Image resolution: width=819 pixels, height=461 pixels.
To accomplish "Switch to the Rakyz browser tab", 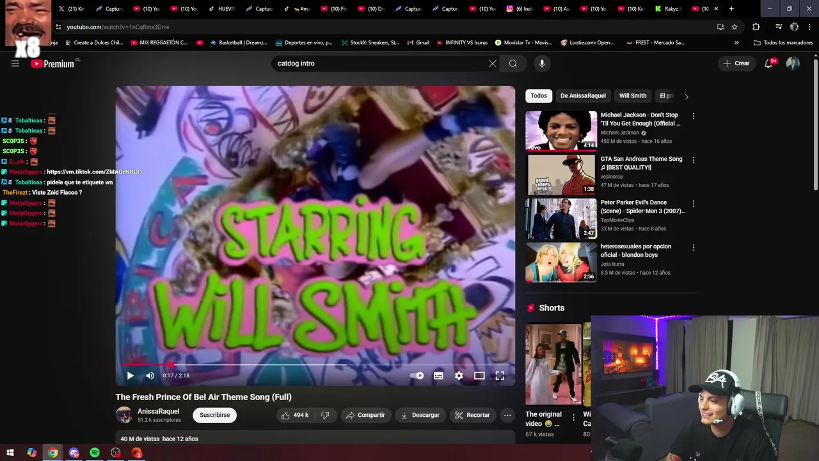I will click(x=669, y=9).
